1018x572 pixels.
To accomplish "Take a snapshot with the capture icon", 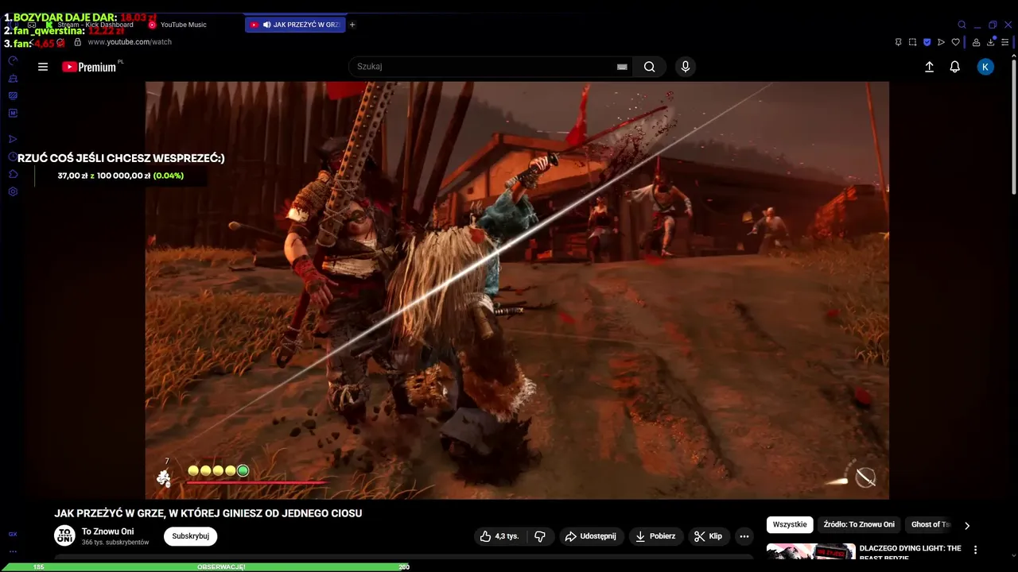I will (912, 42).
